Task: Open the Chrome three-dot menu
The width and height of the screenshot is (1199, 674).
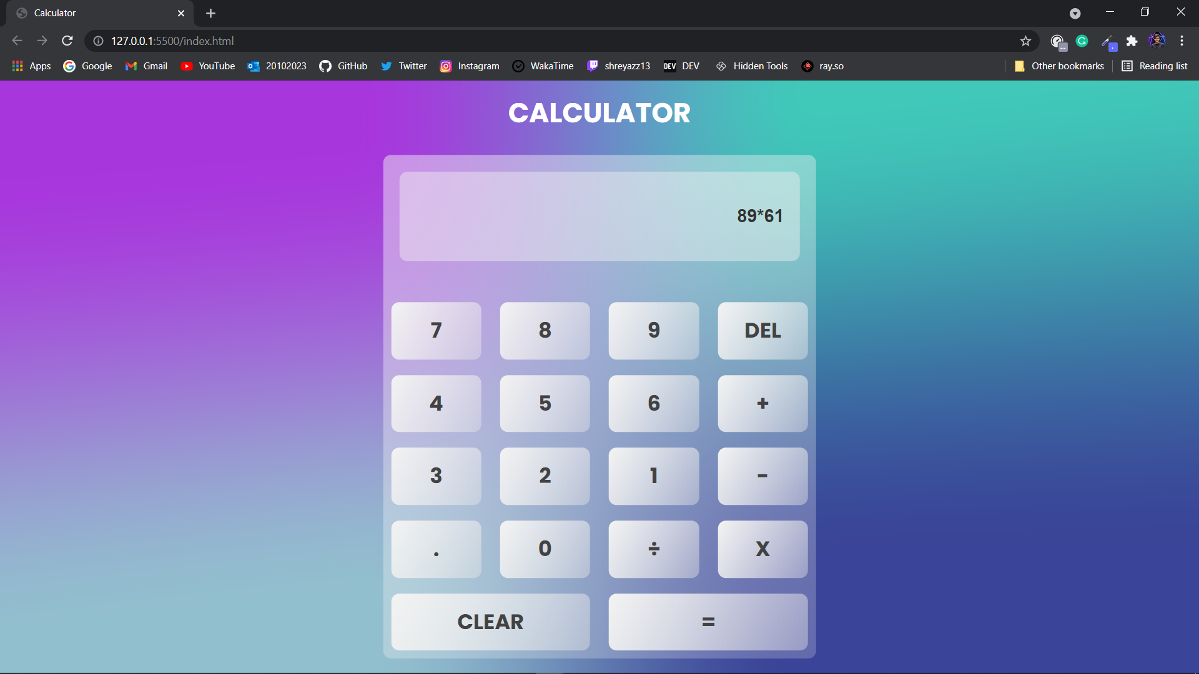Action: point(1182,41)
